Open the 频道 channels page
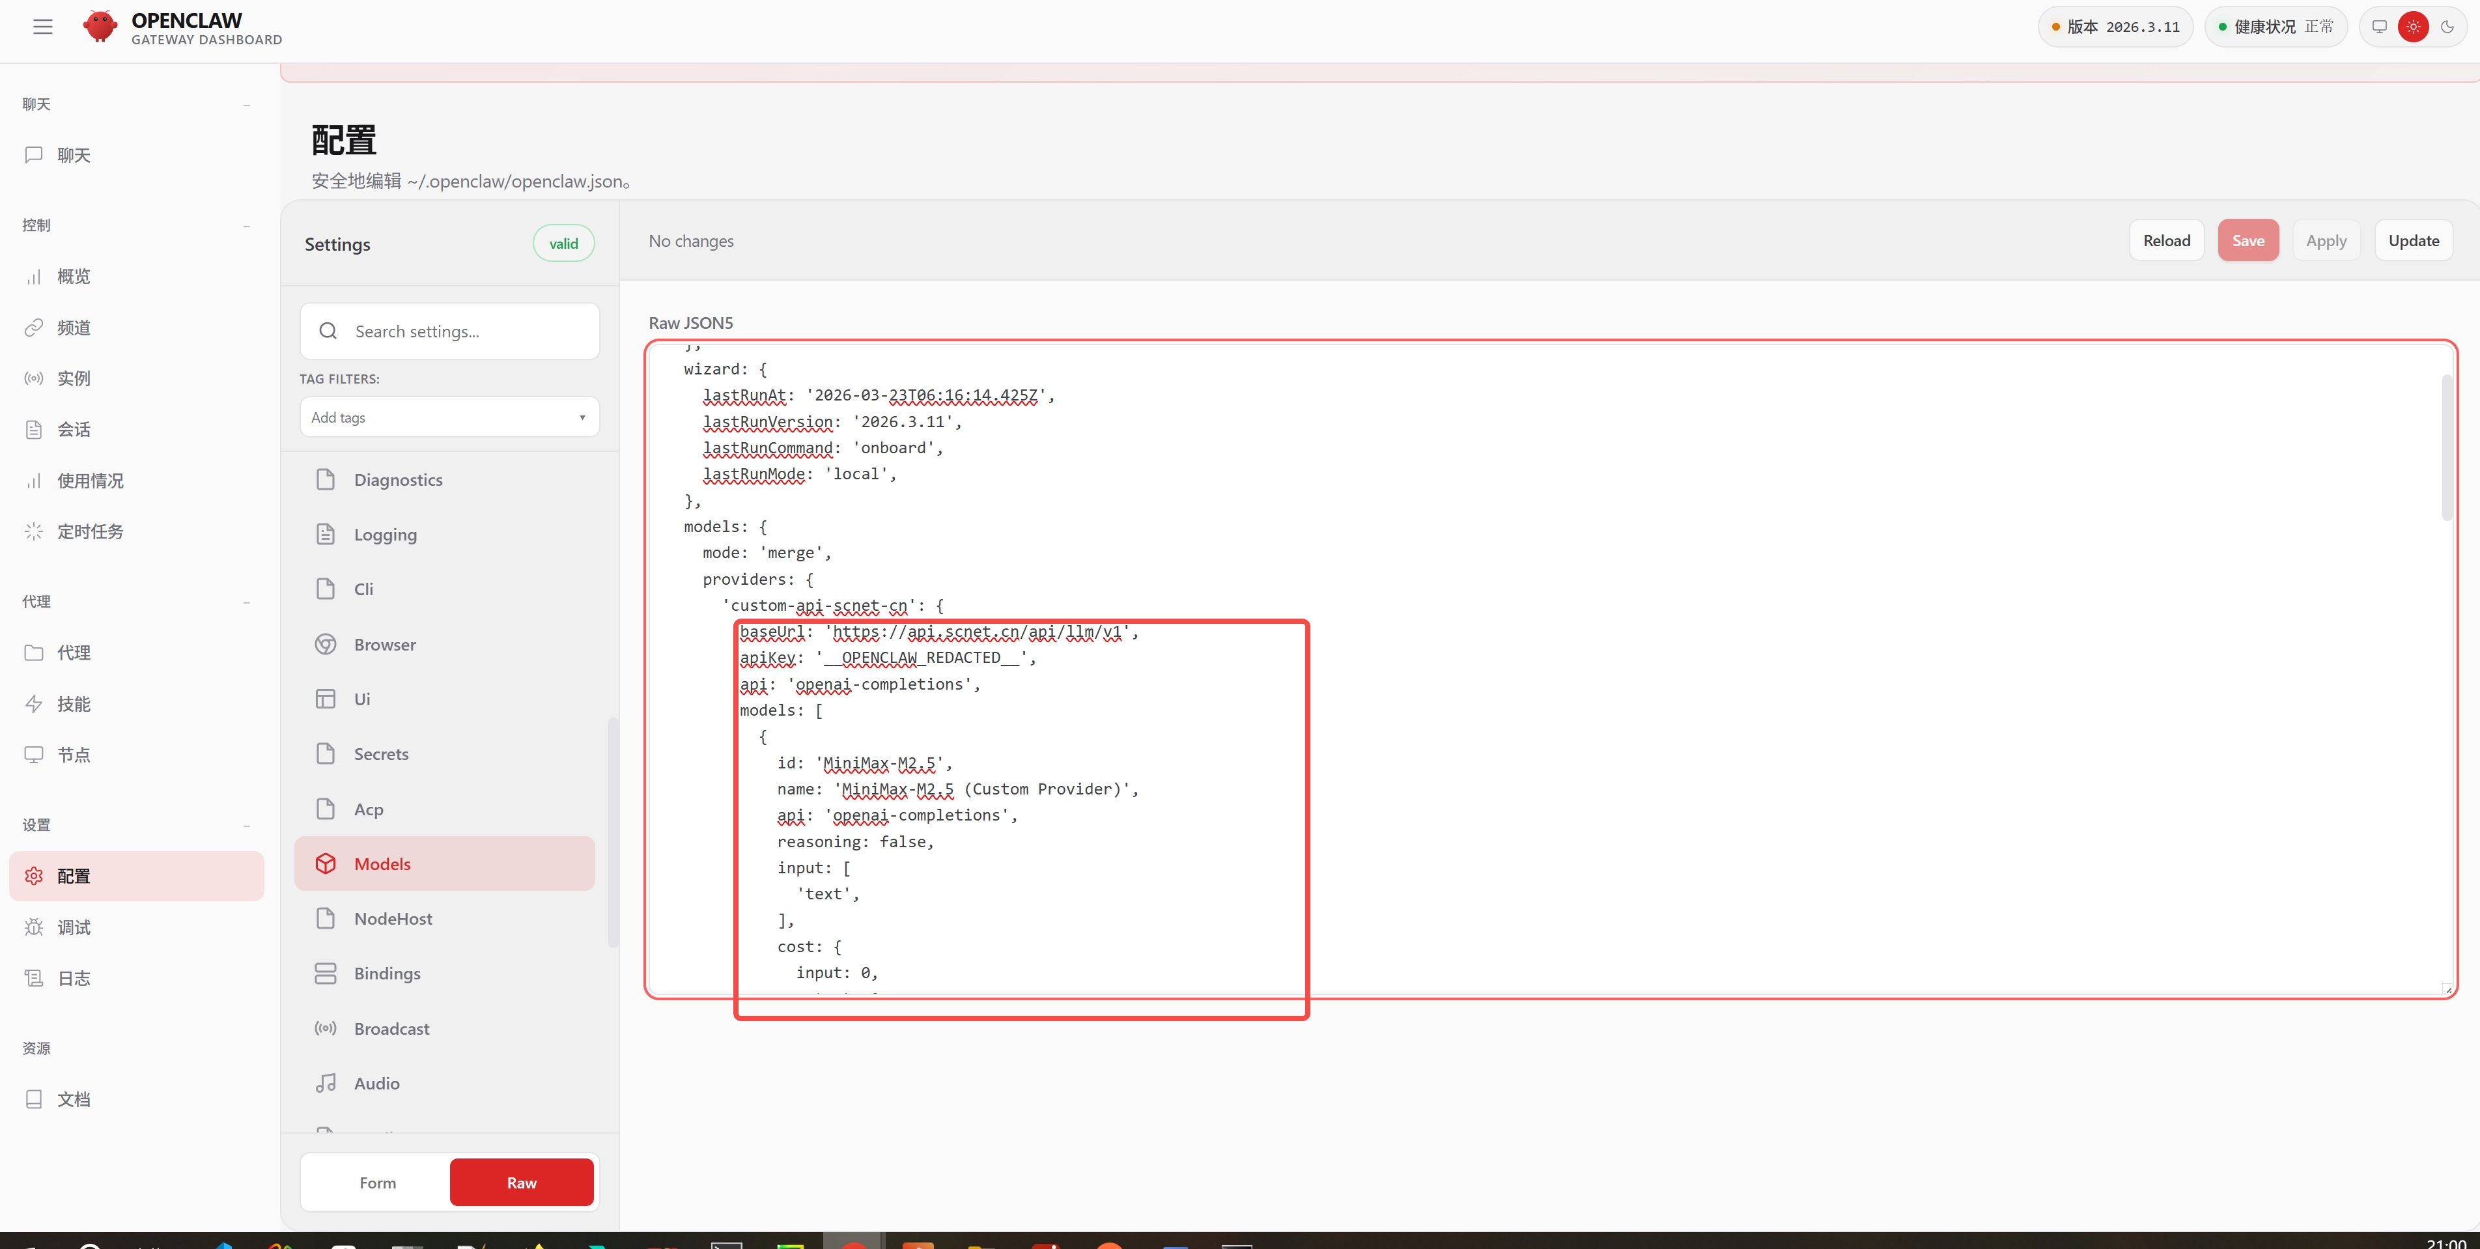The height and width of the screenshot is (1249, 2480). coord(73,328)
